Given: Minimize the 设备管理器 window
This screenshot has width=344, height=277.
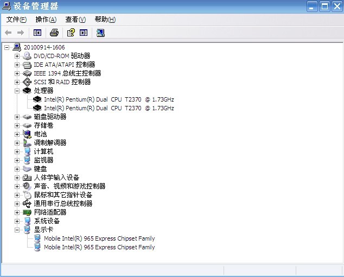Looking at the screenshot, I should tap(312, 6).
